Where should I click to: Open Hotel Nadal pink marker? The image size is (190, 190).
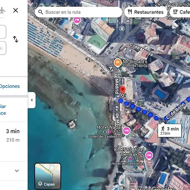[x=126, y=131]
